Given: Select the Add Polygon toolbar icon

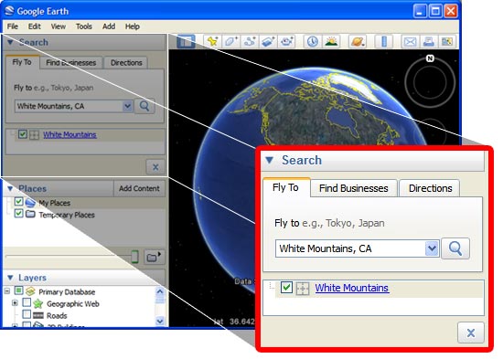Looking at the screenshot, I should (231, 41).
